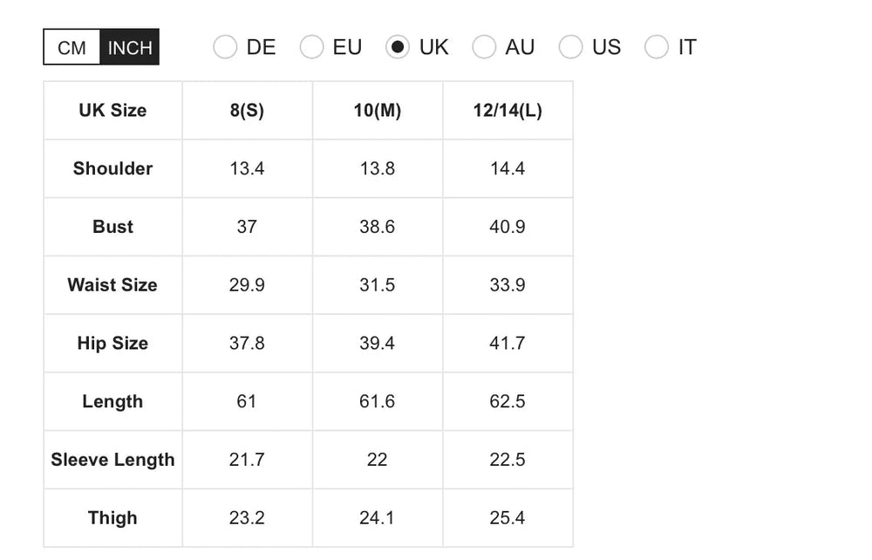Switch to AU sizing
Viewport: 872px width, 560px height.
click(484, 47)
